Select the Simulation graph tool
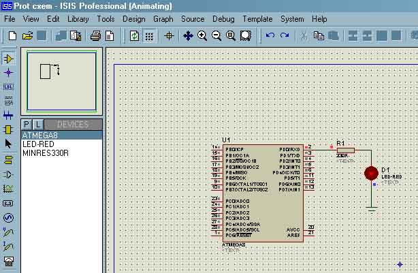The image size is (418, 273). pos(8,189)
